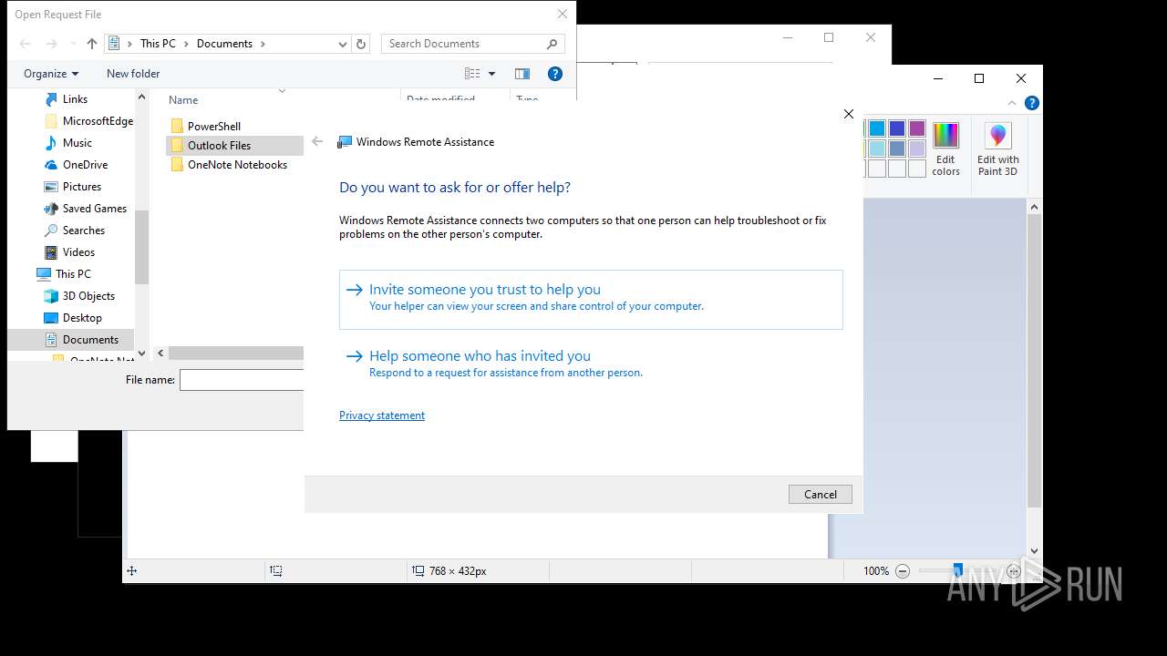Open Edit with Paint 3D
Viewport: 1167px width, 656px height.
997,149
